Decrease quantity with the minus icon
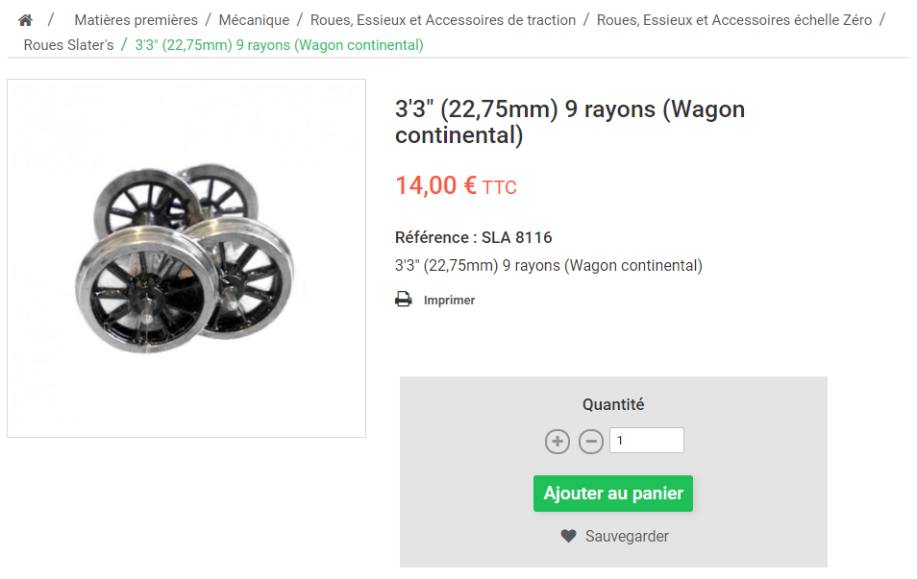The image size is (917, 579). click(591, 442)
